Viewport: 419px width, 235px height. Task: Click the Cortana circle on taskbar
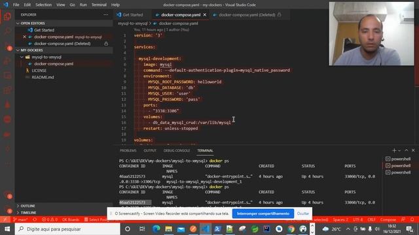click(128, 229)
